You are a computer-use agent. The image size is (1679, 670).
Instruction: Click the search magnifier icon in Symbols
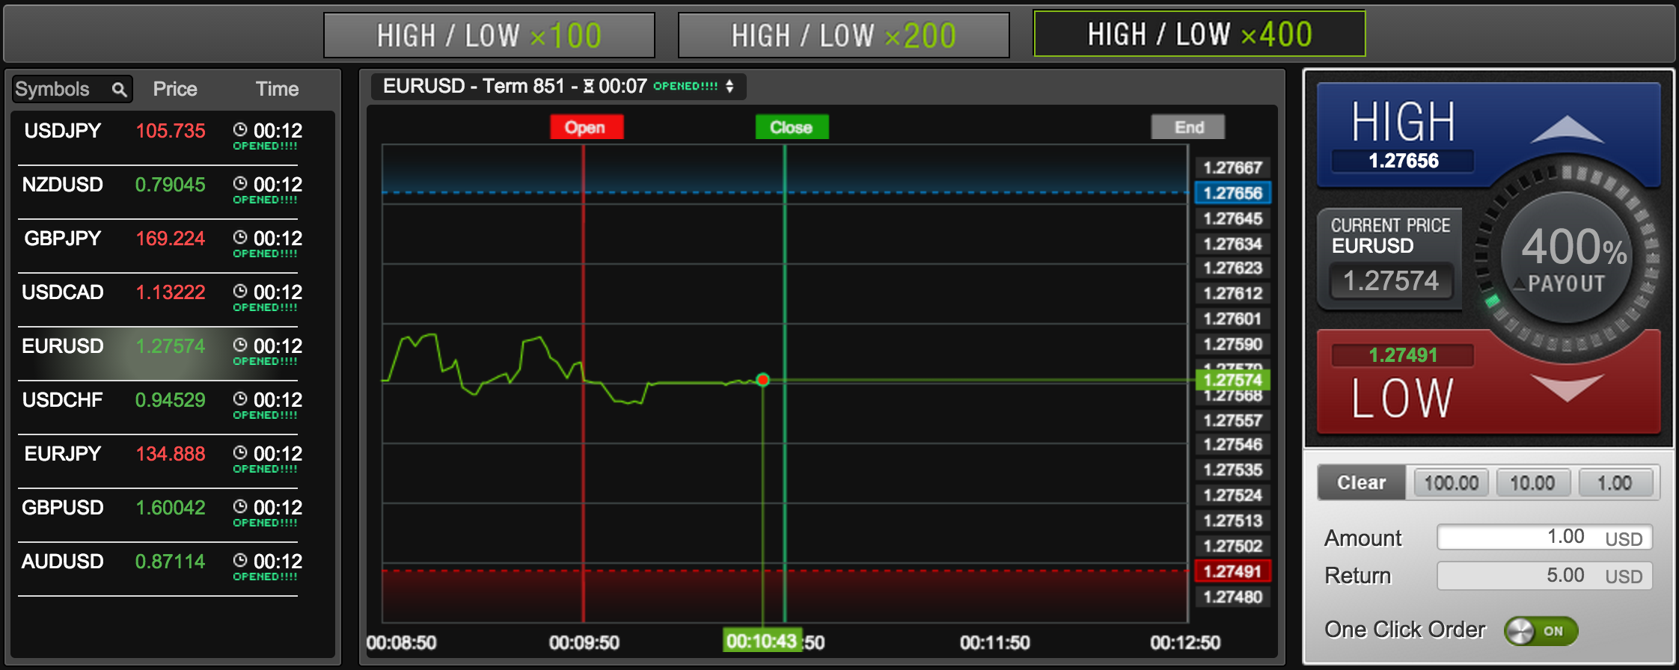119,90
